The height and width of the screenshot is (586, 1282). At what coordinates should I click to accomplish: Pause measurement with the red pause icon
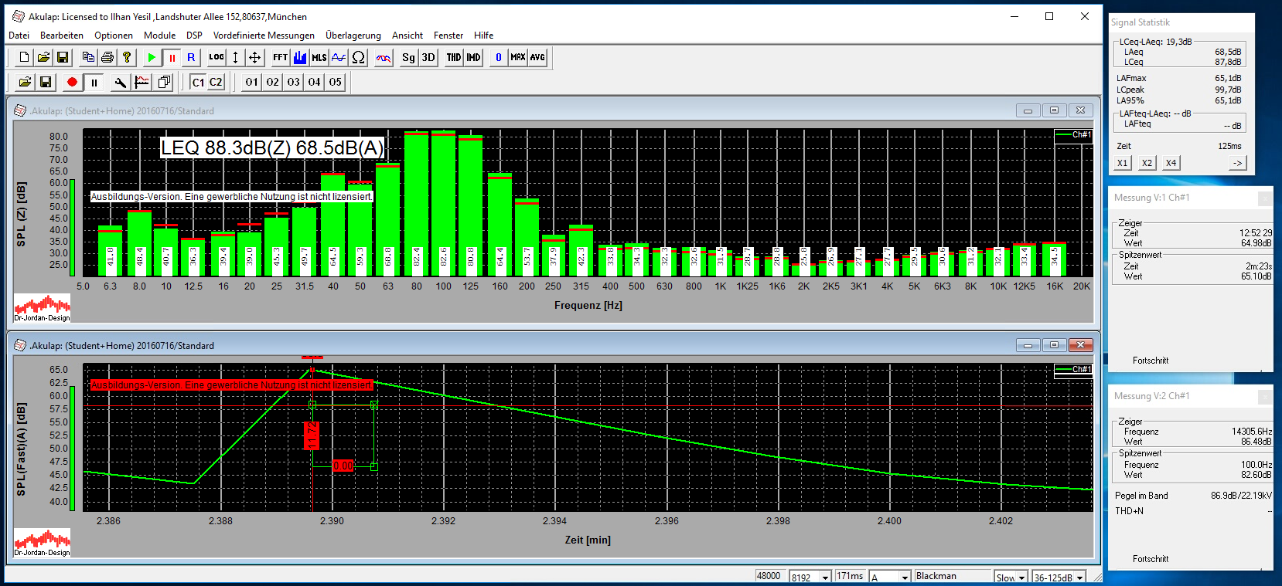tap(172, 57)
